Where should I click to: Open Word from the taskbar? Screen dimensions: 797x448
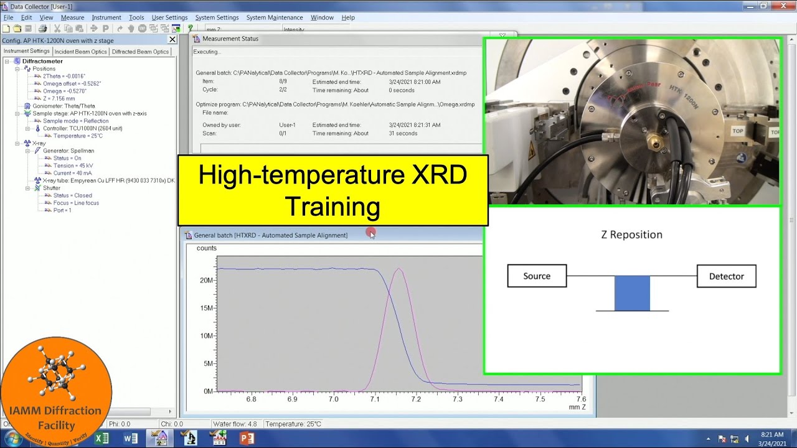pyautogui.click(x=131, y=438)
